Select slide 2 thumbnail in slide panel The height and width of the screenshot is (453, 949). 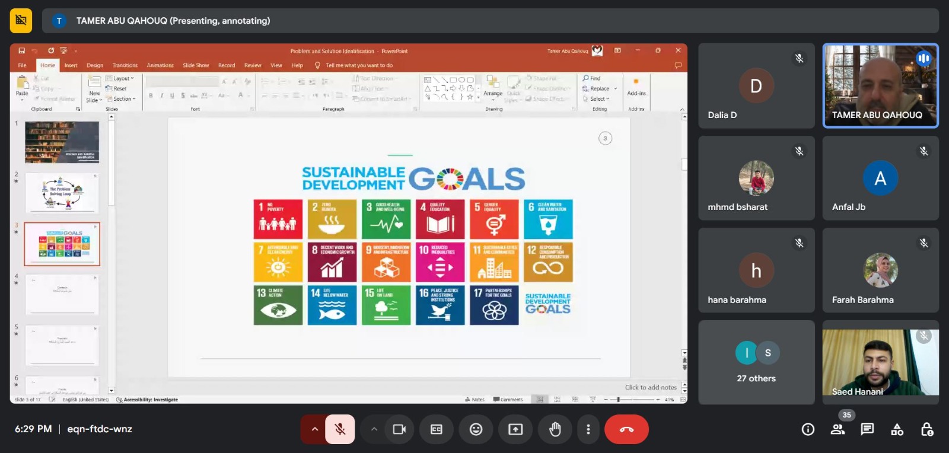pyautogui.click(x=62, y=193)
